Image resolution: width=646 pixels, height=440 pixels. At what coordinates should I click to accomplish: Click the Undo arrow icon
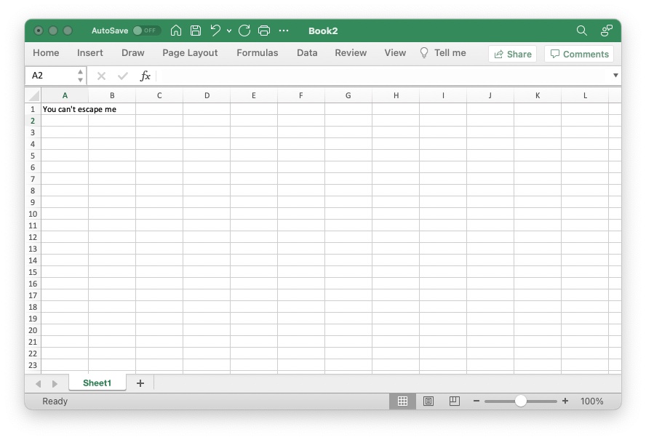215,31
